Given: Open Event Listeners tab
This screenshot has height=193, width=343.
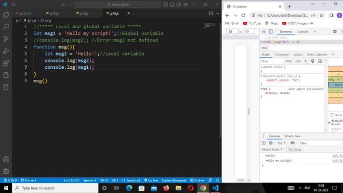Looking at the screenshot, I should [x=317, y=55].
